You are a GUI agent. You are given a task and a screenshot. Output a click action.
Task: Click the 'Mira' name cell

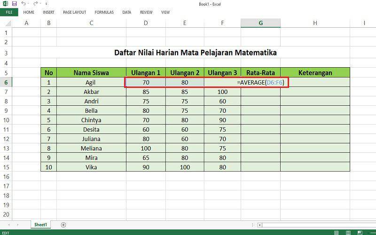[91, 158]
